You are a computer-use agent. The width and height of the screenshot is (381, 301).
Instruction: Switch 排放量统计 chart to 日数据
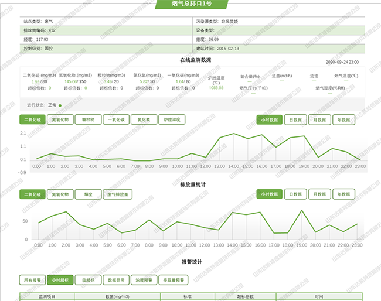click(295, 194)
